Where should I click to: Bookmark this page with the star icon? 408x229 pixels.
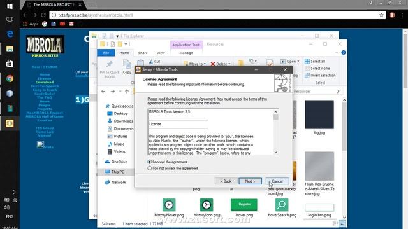pyautogui.click(x=381, y=15)
